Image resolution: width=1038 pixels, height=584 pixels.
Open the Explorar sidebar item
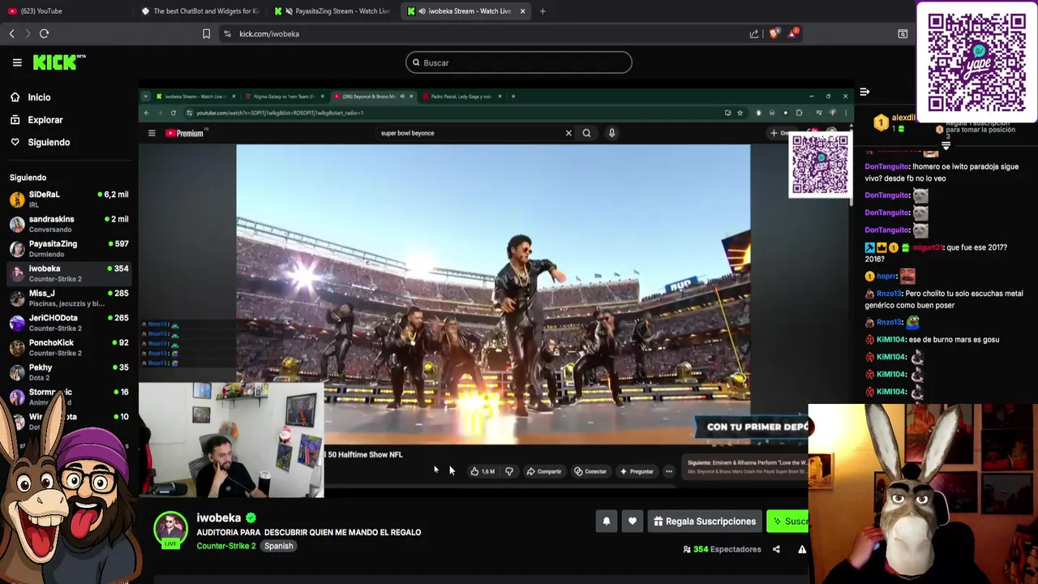45,120
